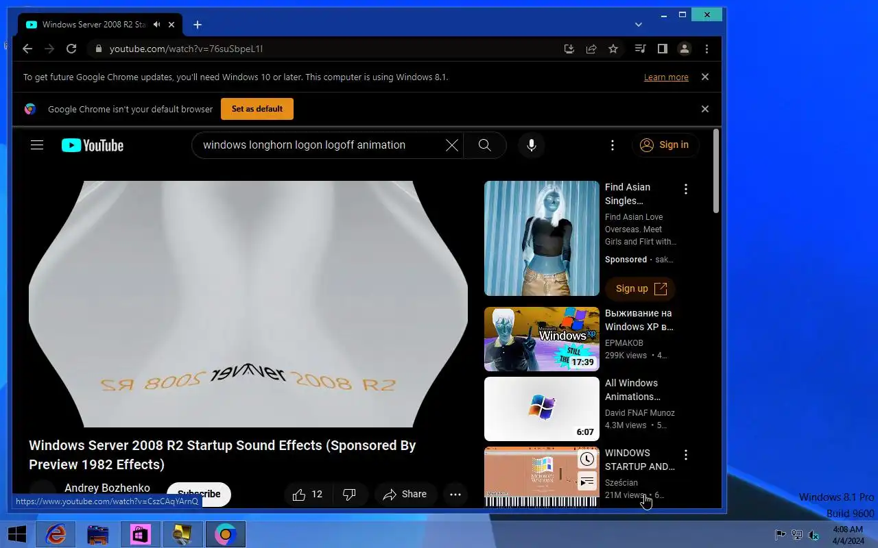Click David FNAF Munoz channel name
Viewport: 878px width, 548px height.
pyautogui.click(x=640, y=413)
